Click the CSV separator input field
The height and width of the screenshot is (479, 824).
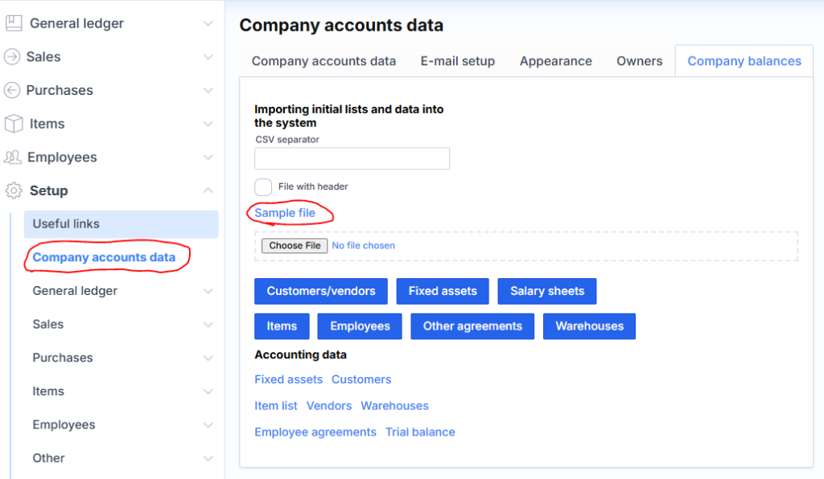tap(352, 158)
